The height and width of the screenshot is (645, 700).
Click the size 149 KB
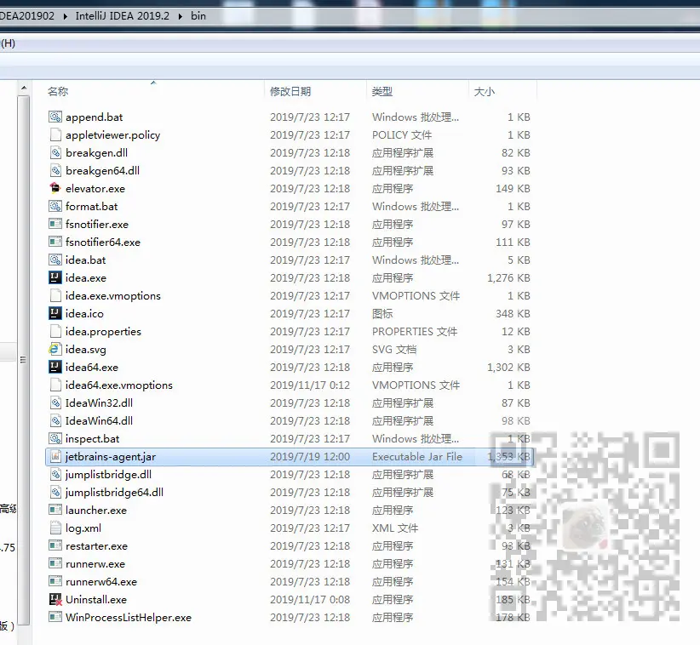pyautogui.click(x=513, y=189)
